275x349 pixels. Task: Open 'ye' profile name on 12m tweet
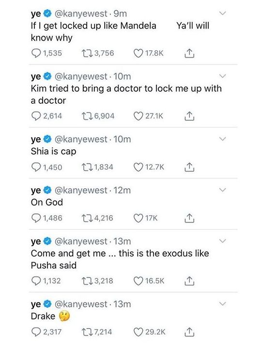pyautogui.click(x=36, y=191)
